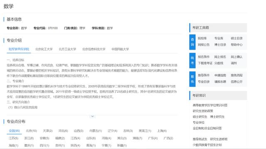Pick the 江西 region tab

click(75, 138)
